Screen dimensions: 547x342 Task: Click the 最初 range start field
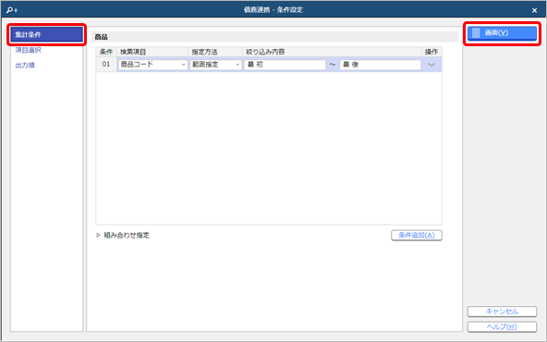click(x=285, y=65)
